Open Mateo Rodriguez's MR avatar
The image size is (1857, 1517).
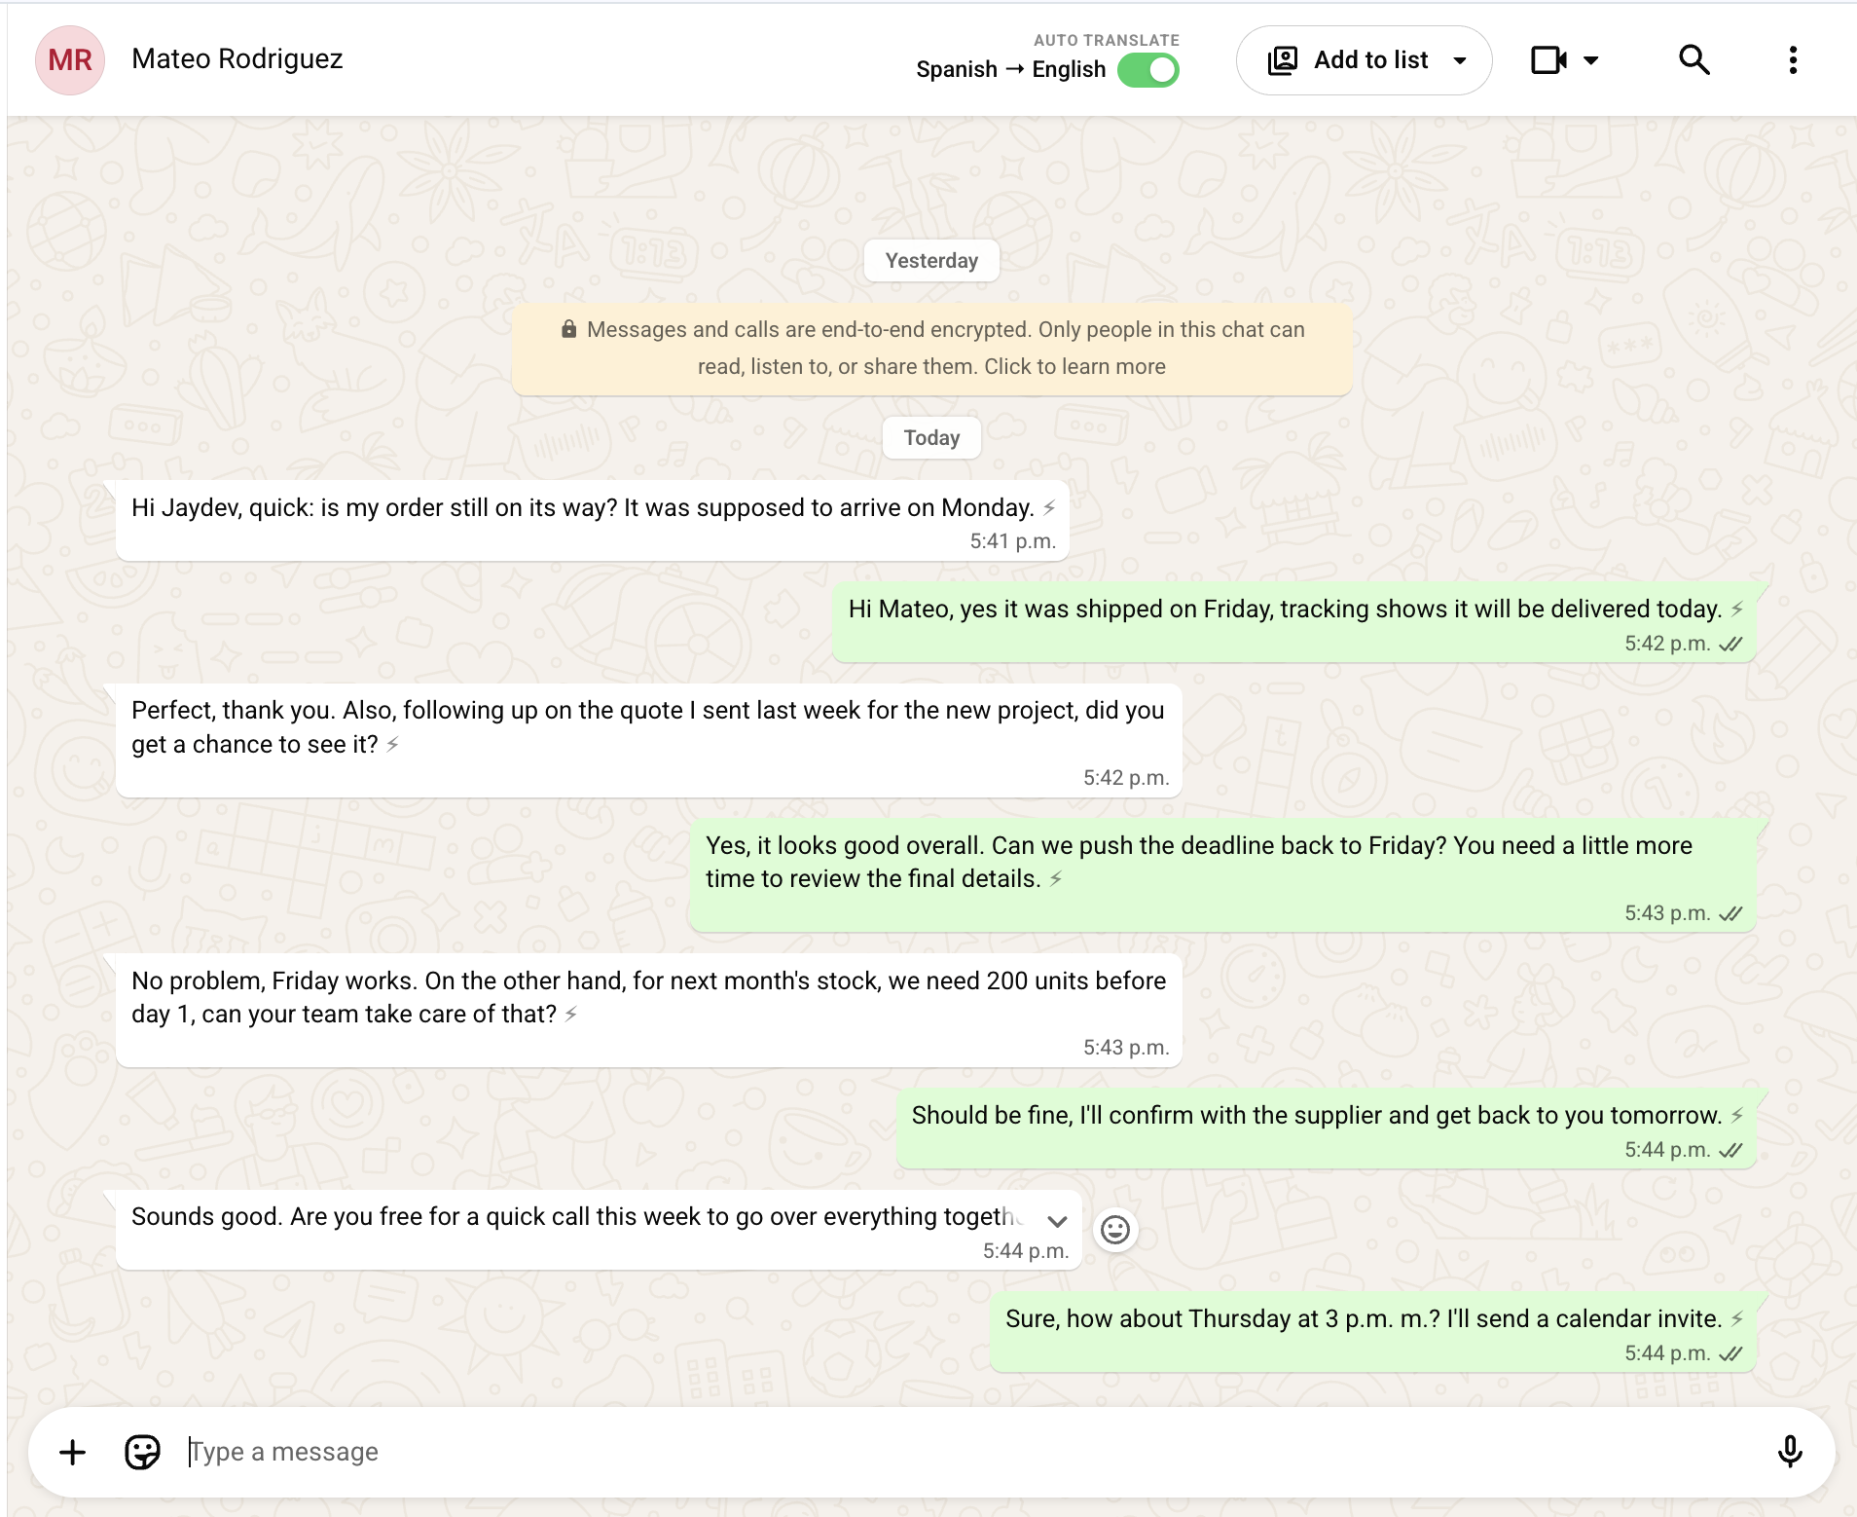tap(69, 60)
